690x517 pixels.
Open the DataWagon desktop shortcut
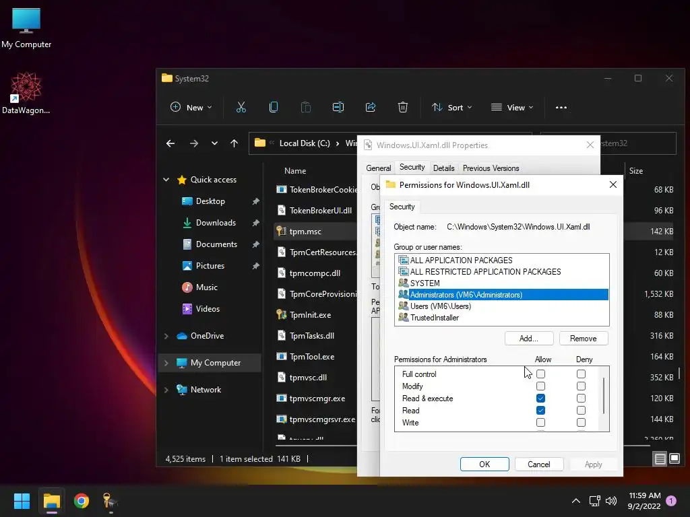tap(26, 94)
